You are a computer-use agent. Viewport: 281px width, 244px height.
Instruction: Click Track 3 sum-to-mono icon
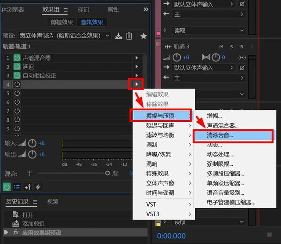[x=242, y=58]
